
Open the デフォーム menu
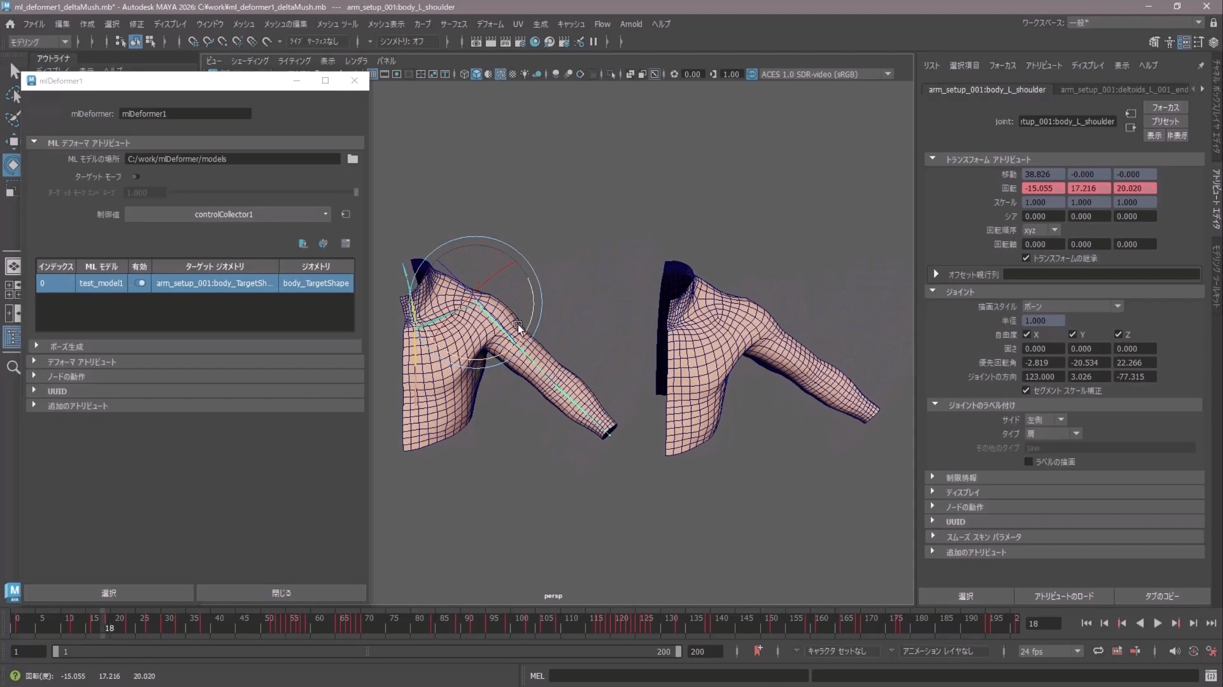click(x=490, y=24)
